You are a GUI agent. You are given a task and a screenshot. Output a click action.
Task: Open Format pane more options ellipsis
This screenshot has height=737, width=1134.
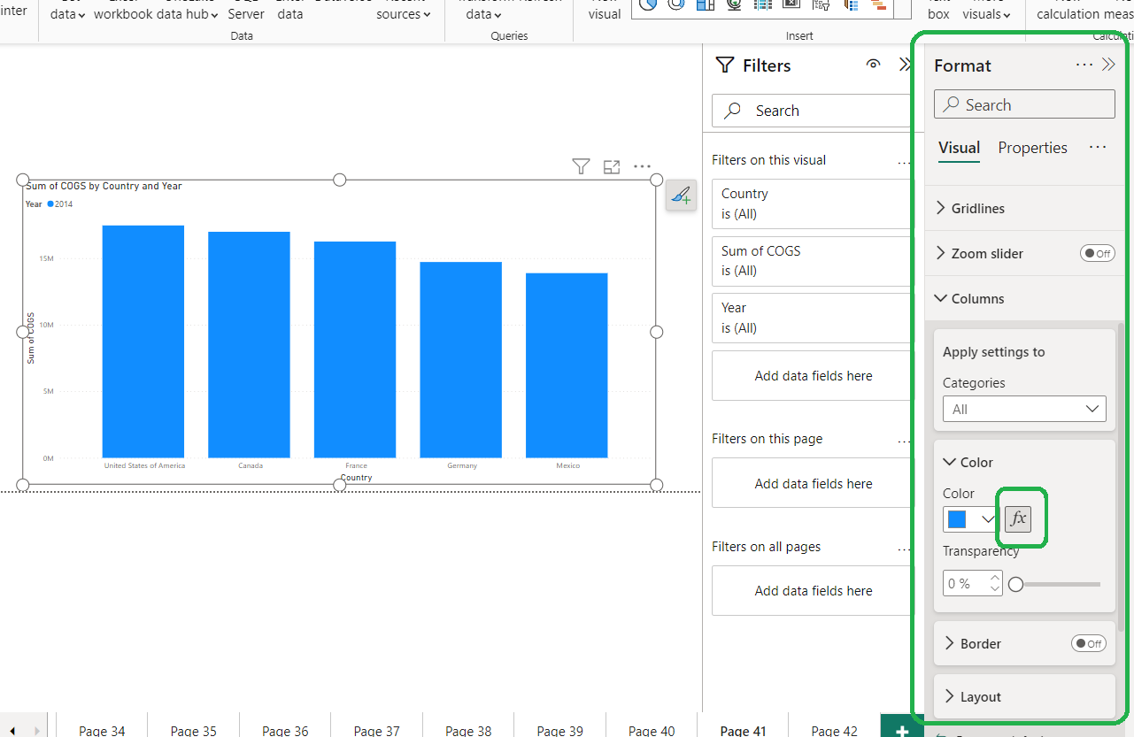pos(1084,65)
